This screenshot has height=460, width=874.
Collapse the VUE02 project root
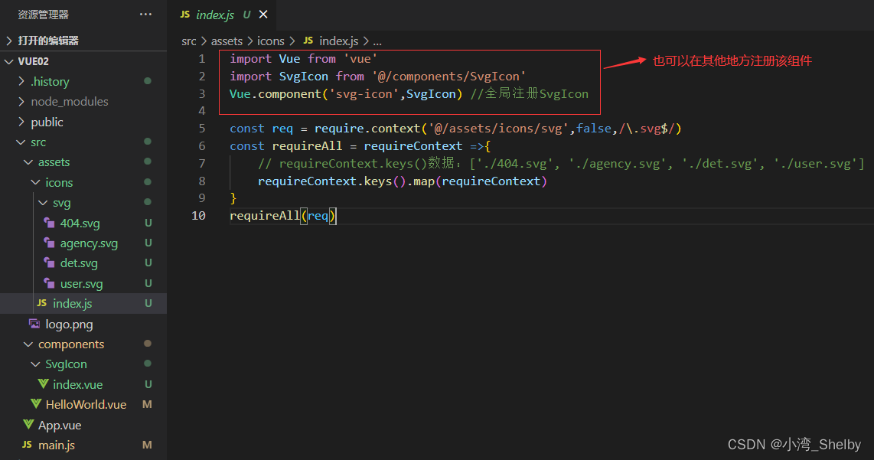(33, 61)
